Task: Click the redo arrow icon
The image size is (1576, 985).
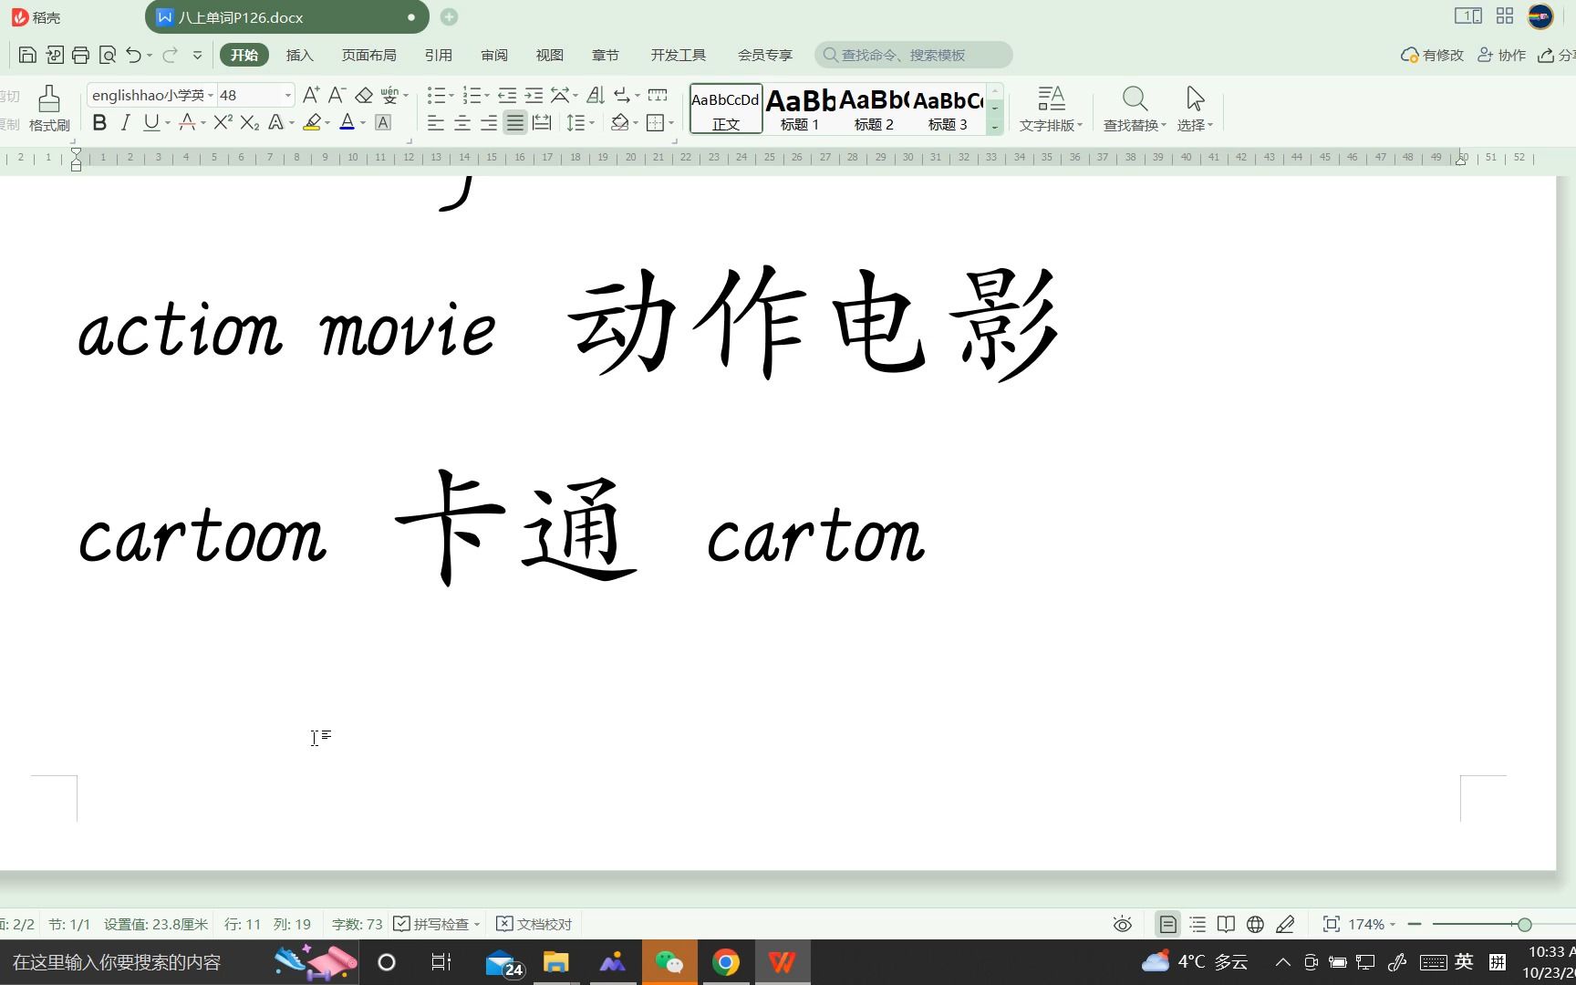Action: 170,56
